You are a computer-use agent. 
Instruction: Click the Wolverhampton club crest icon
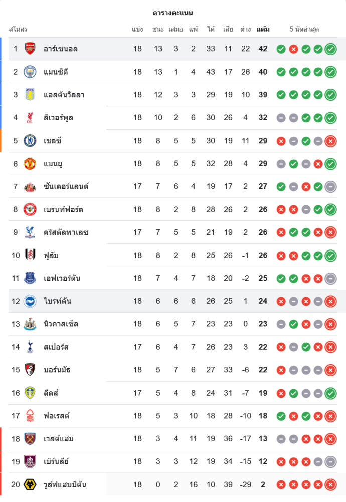(x=30, y=484)
